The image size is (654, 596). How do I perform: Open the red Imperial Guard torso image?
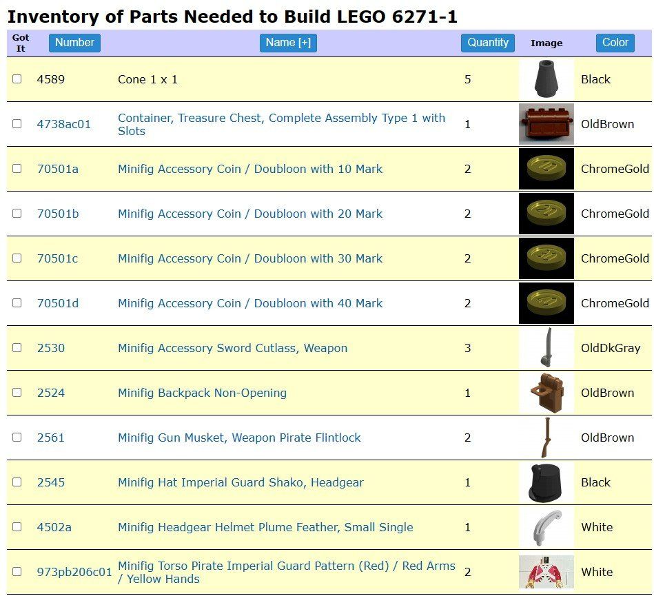coord(546,572)
